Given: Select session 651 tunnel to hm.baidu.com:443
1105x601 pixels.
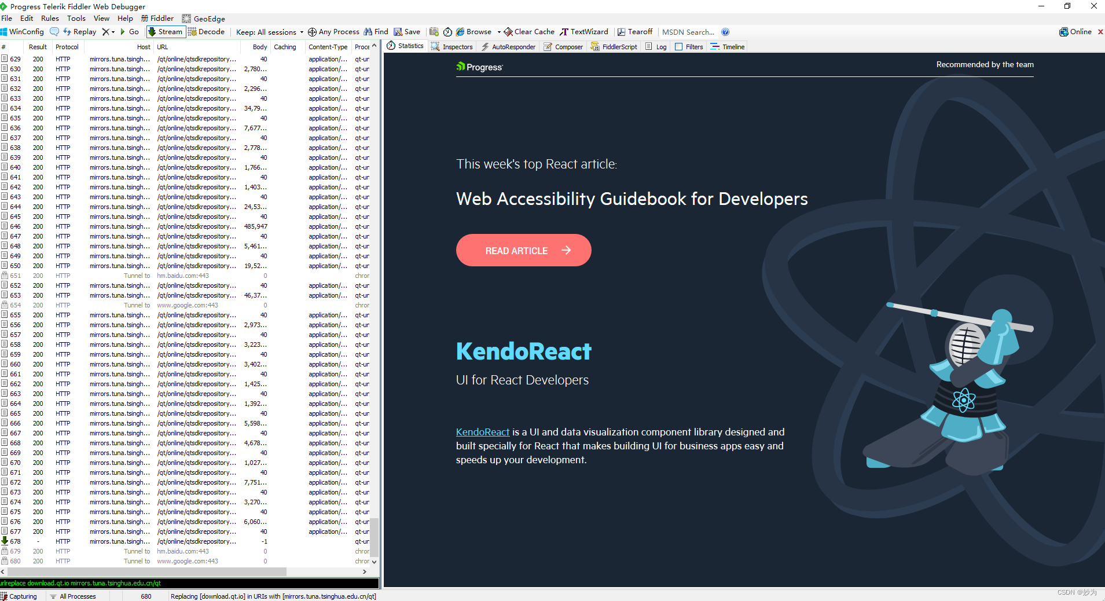Looking at the screenshot, I should 185,276.
